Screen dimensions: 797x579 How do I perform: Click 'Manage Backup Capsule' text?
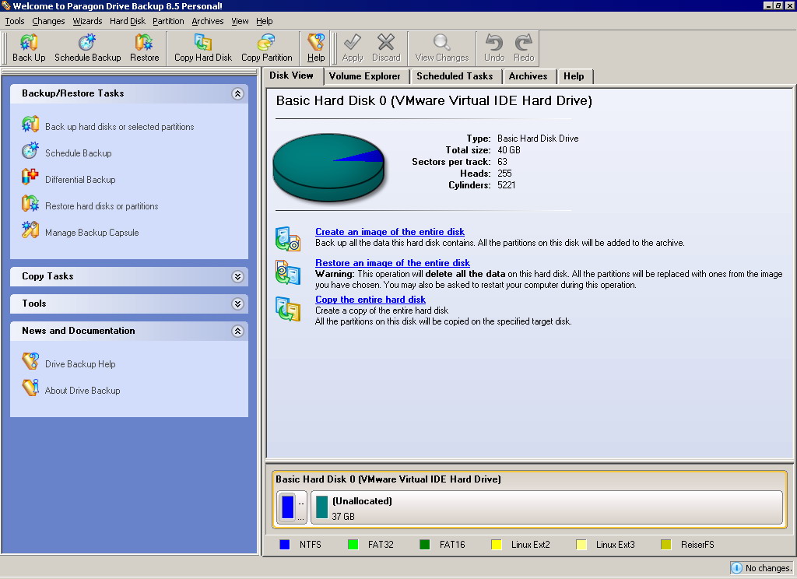pos(92,233)
